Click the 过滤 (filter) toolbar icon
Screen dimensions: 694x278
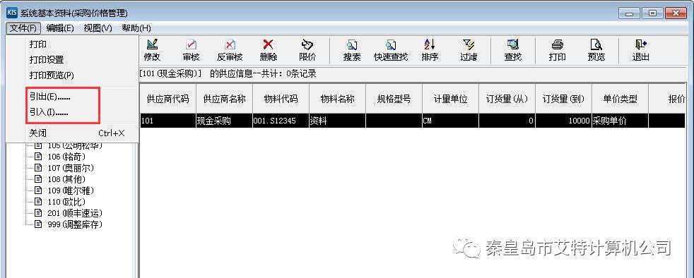click(469, 50)
